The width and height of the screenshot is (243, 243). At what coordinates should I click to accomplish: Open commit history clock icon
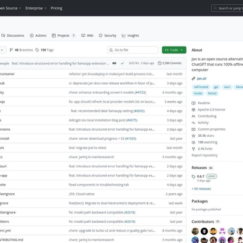coord(160,63)
